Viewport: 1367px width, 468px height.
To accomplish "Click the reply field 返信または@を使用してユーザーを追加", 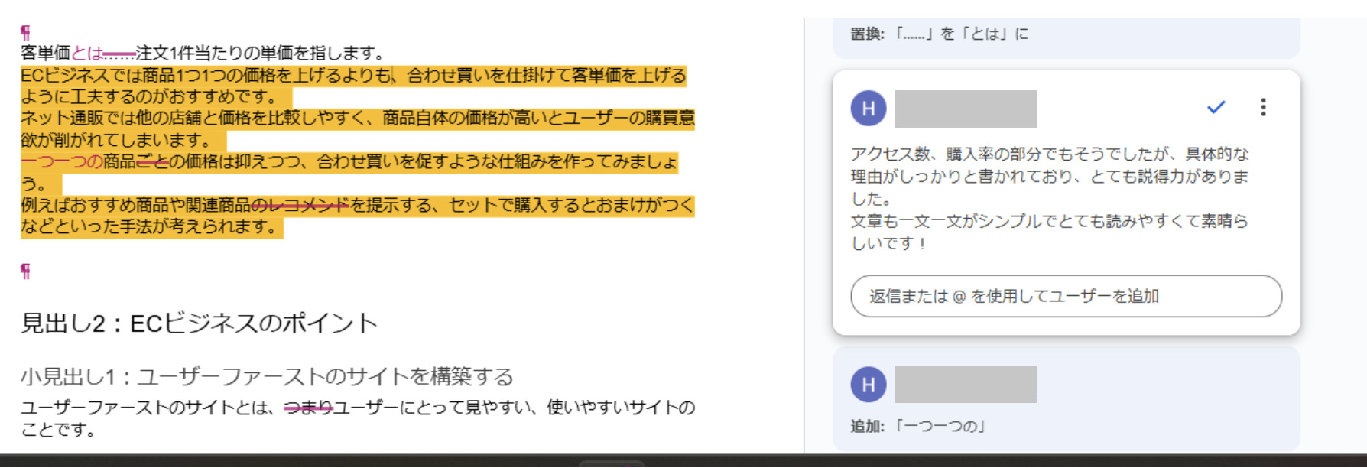I will pyautogui.click(x=1065, y=296).
